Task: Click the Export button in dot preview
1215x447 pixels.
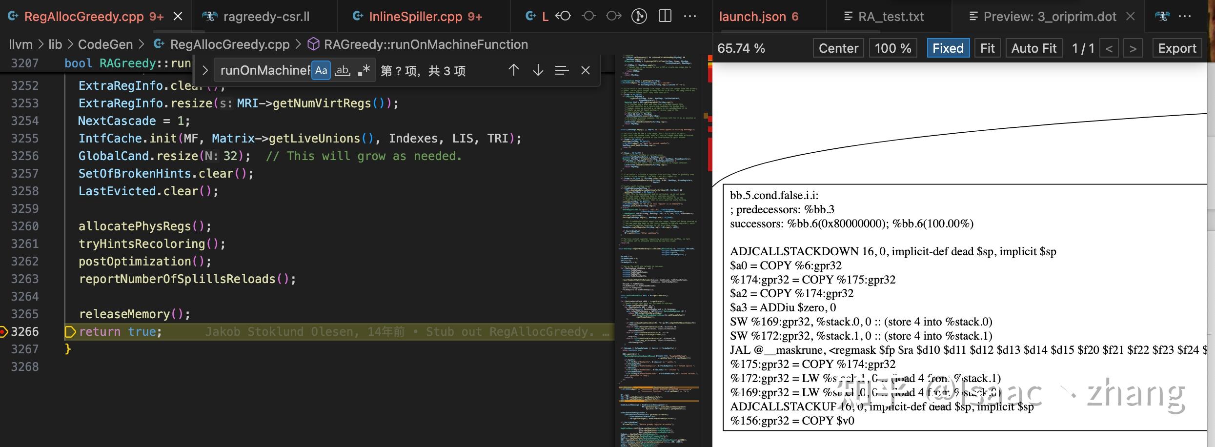Action: [x=1177, y=48]
